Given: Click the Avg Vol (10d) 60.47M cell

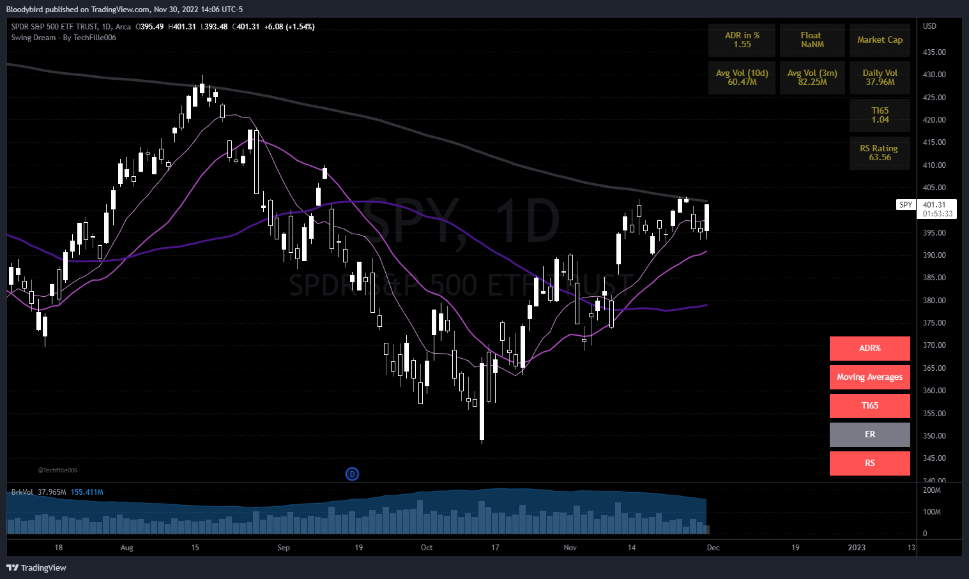Looking at the screenshot, I should (x=742, y=77).
